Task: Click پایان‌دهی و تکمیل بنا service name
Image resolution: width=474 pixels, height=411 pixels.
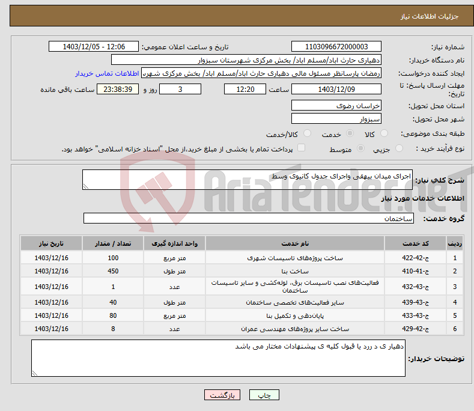Action: point(295,315)
